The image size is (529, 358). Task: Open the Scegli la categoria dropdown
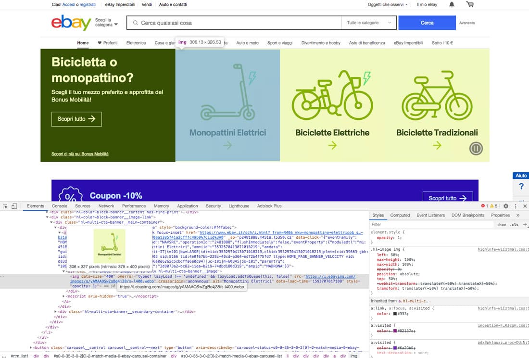(106, 23)
